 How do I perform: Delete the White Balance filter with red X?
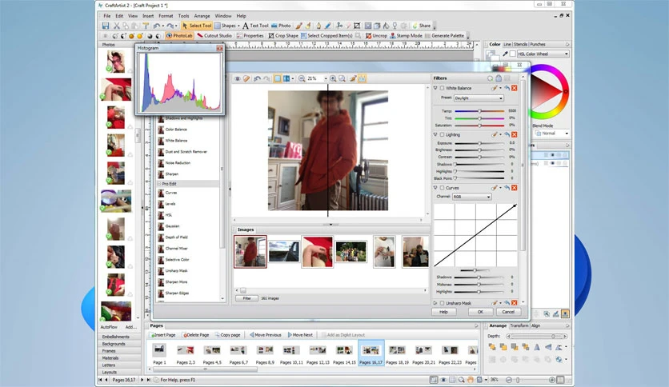pyautogui.click(x=514, y=88)
